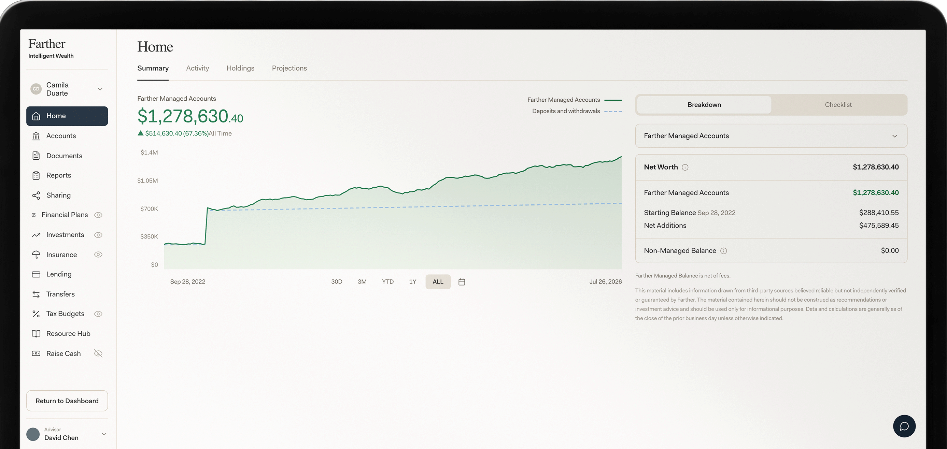The height and width of the screenshot is (449, 947).
Task: Toggle visibility eye for Investments
Action: [98, 235]
